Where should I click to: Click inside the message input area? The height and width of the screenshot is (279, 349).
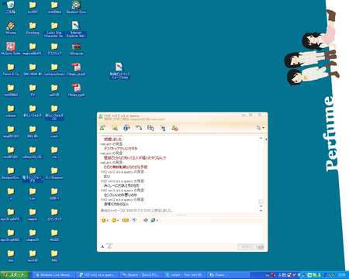(x=181, y=234)
